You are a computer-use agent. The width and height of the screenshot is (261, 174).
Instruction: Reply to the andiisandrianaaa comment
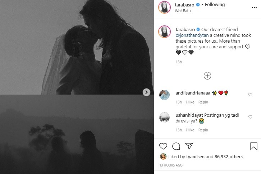(203, 102)
